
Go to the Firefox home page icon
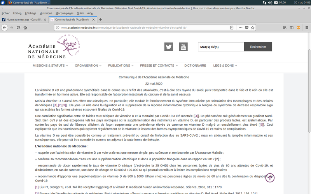(25, 28)
